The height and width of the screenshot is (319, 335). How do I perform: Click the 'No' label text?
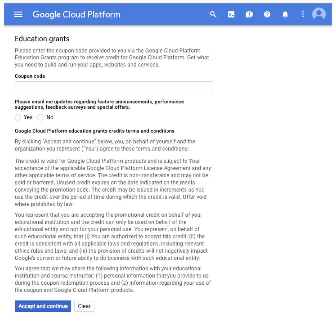50,117
